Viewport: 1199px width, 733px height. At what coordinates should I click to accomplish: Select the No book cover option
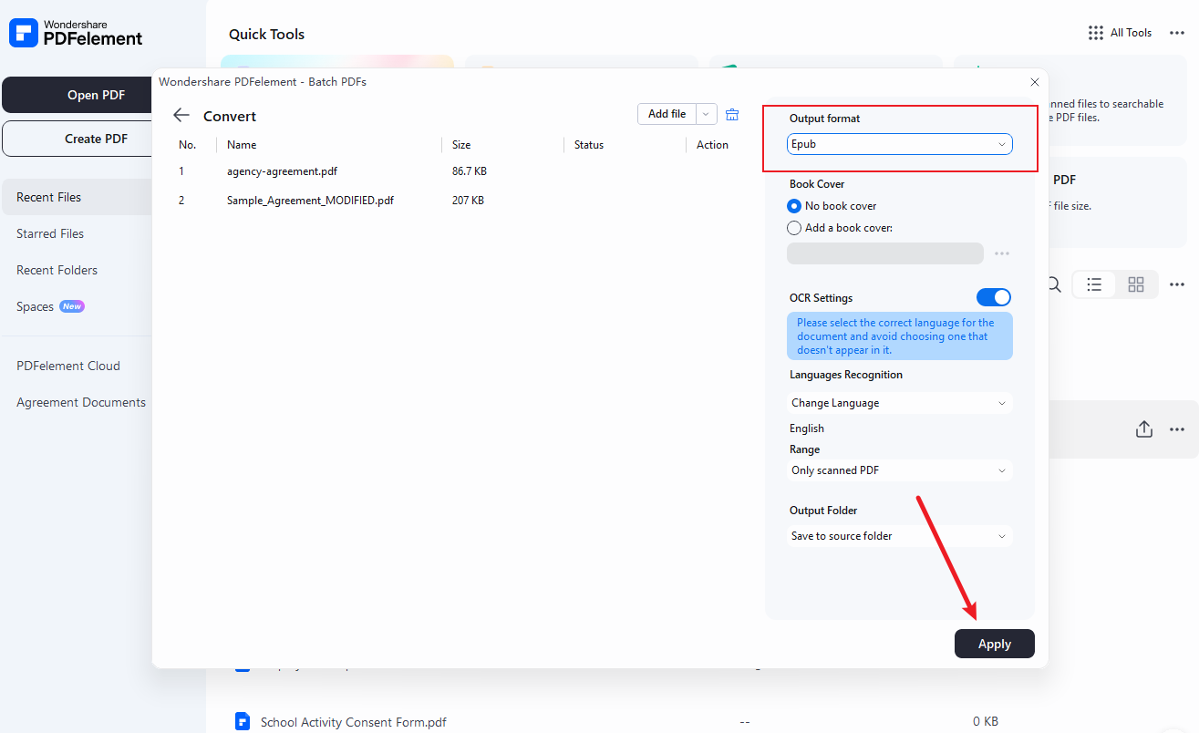(x=832, y=206)
